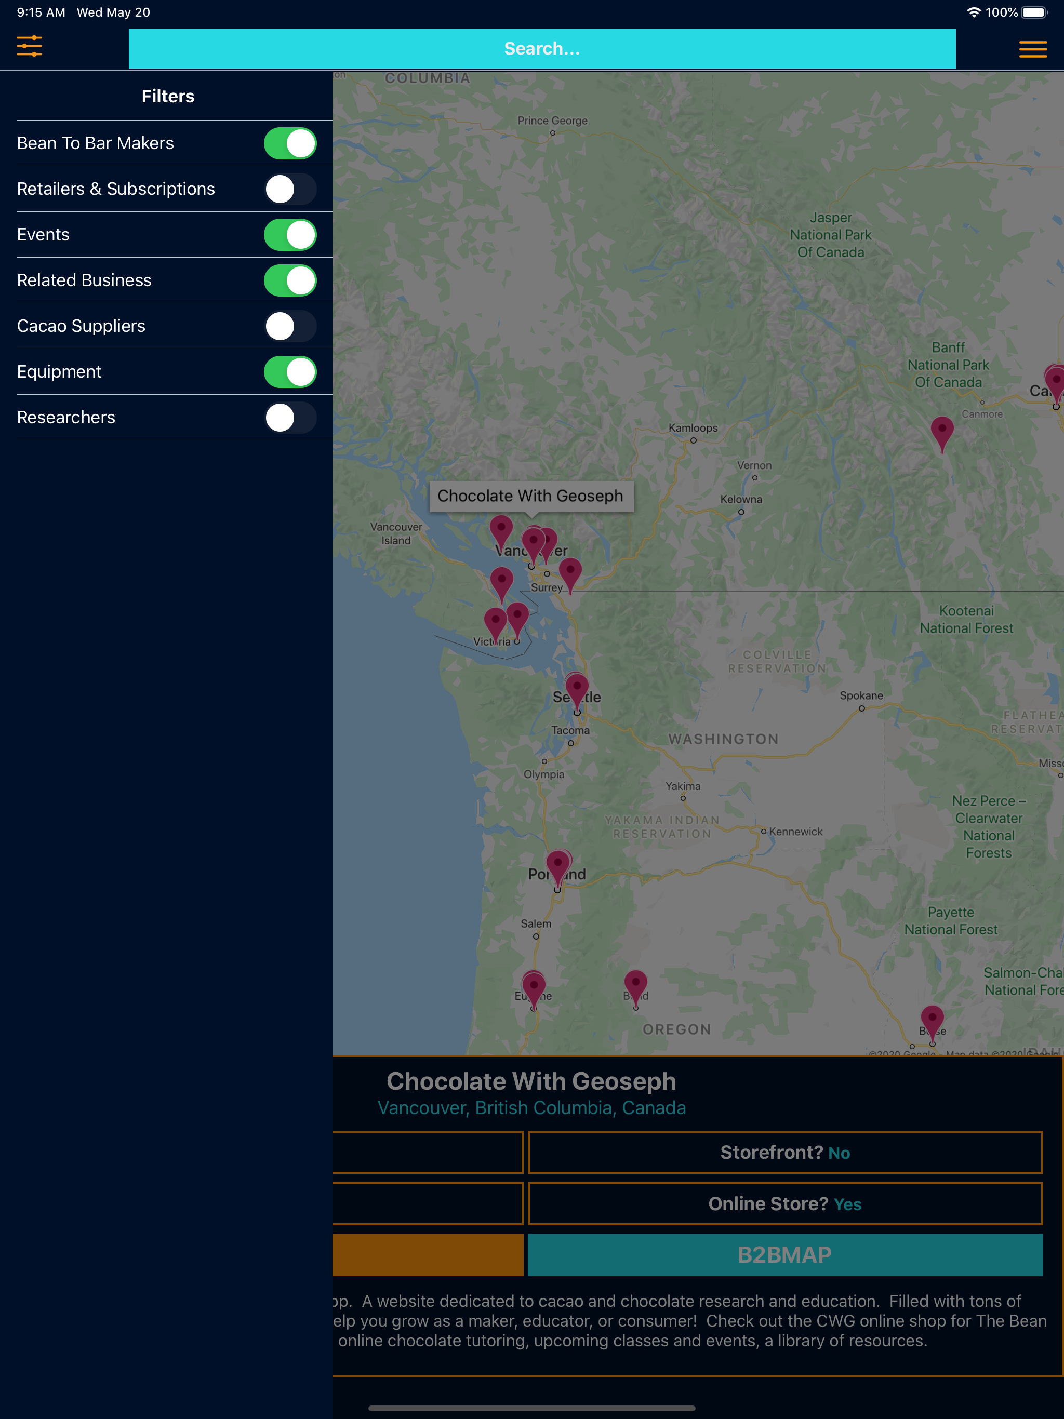Turn off the Events filter
The width and height of the screenshot is (1064, 1419).
290,235
